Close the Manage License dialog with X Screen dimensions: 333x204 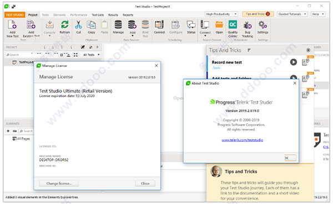coord(157,66)
